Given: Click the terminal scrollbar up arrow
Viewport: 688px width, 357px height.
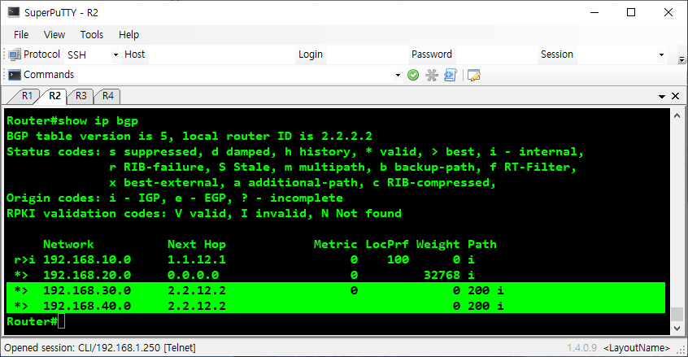Looking at the screenshot, I should [x=677, y=115].
